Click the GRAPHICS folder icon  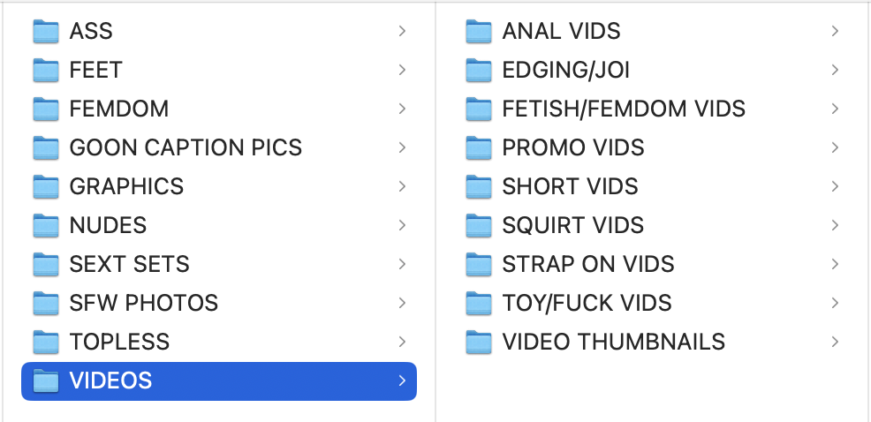[x=46, y=186]
